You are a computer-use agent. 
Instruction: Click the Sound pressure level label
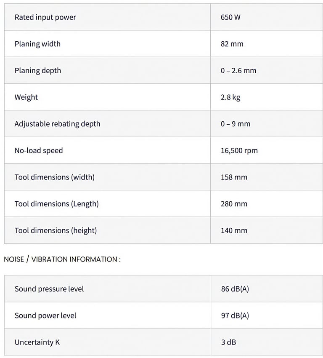pyautogui.click(x=49, y=289)
